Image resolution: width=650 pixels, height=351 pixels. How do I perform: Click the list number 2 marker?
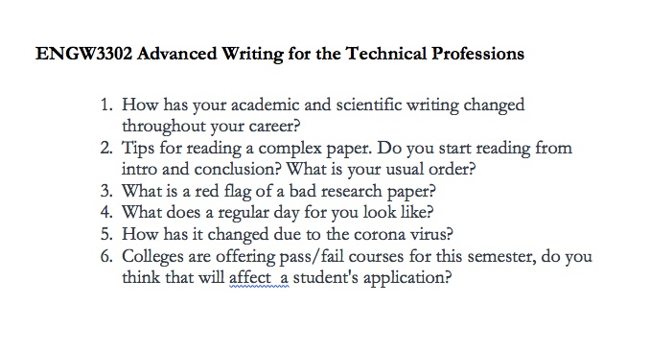(x=106, y=148)
